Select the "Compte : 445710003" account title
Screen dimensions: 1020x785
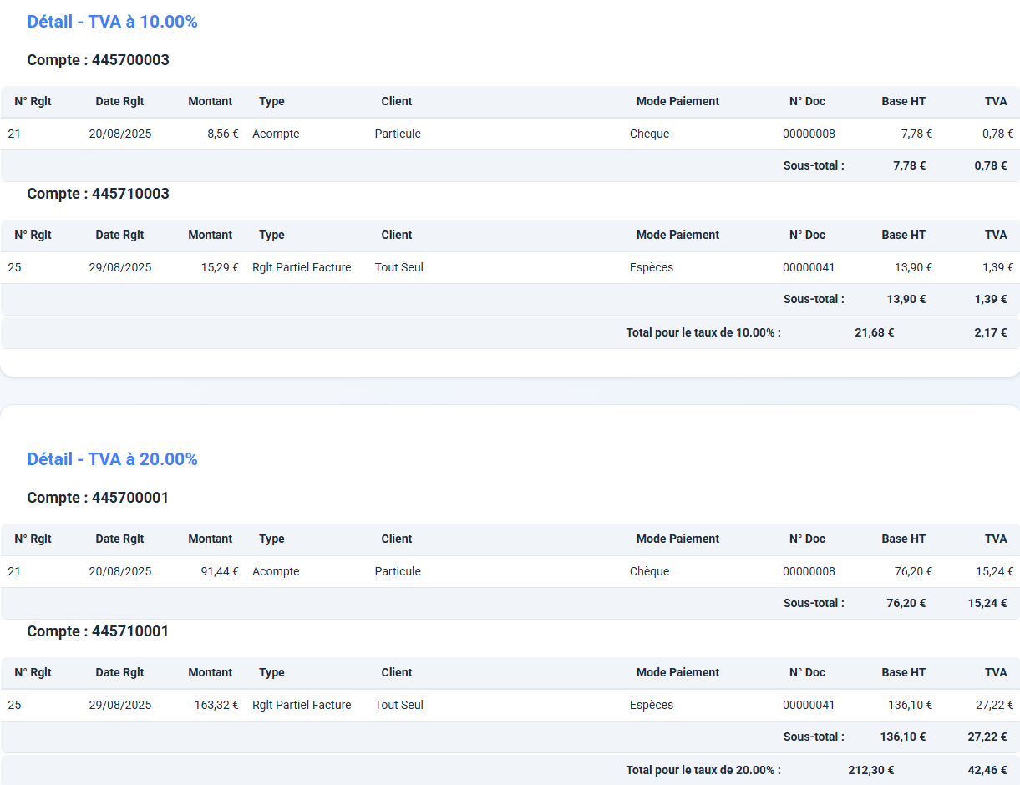click(x=98, y=194)
